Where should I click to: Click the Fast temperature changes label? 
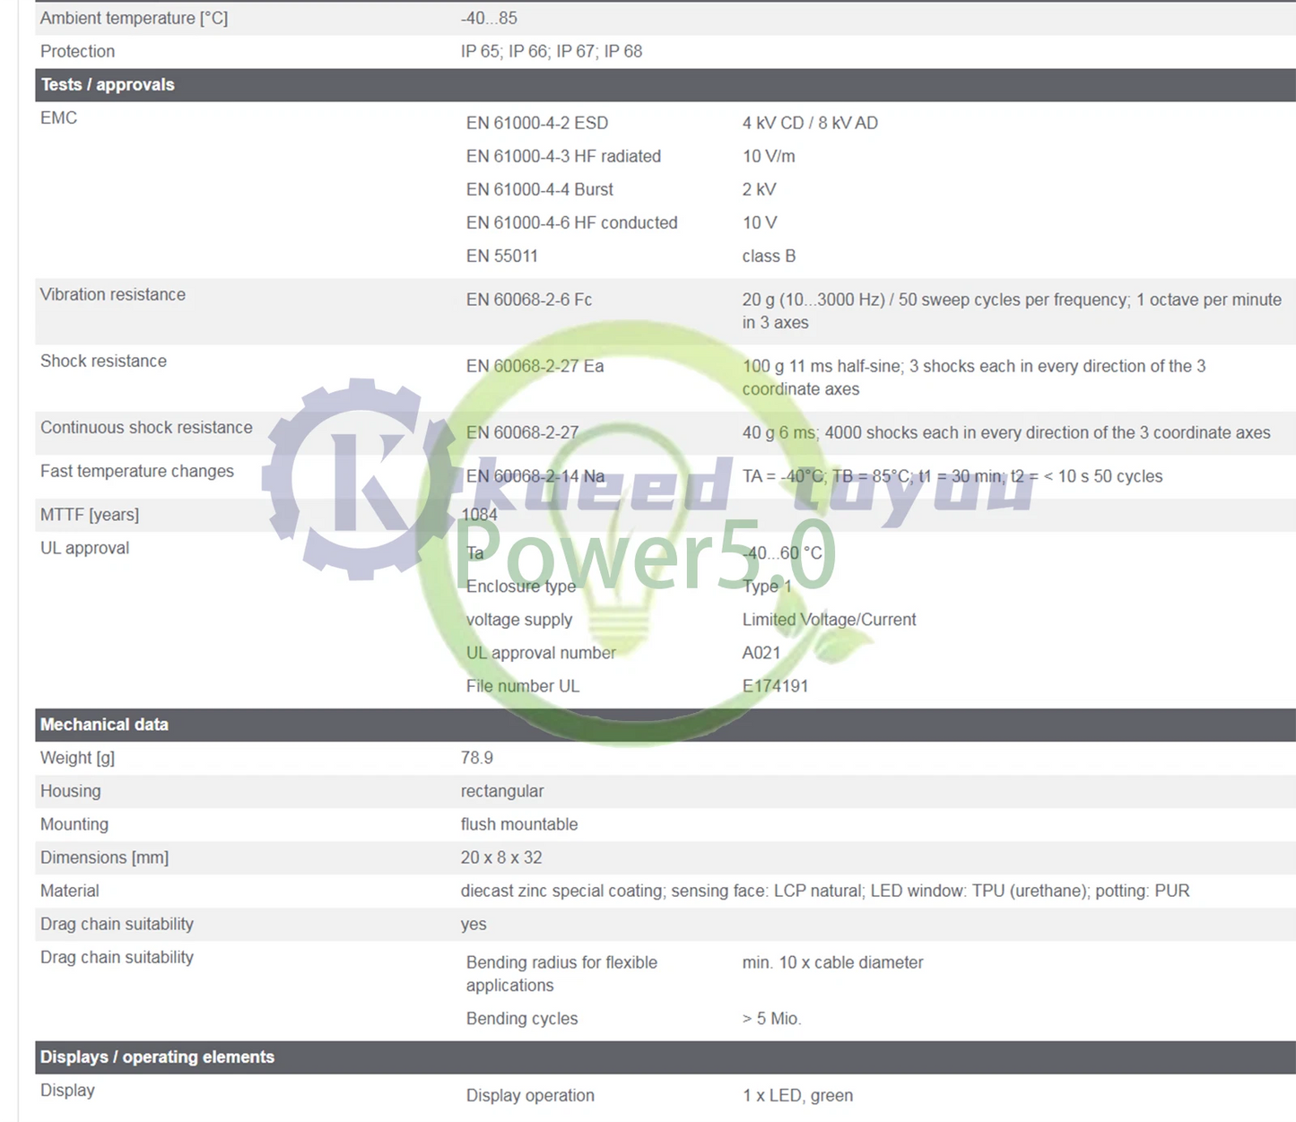137,471
